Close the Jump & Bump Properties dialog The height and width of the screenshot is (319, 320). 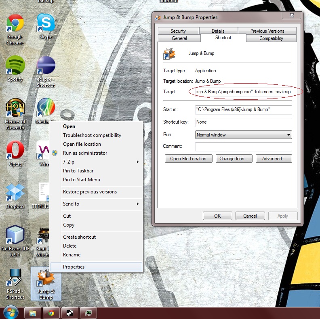point(292,15)
